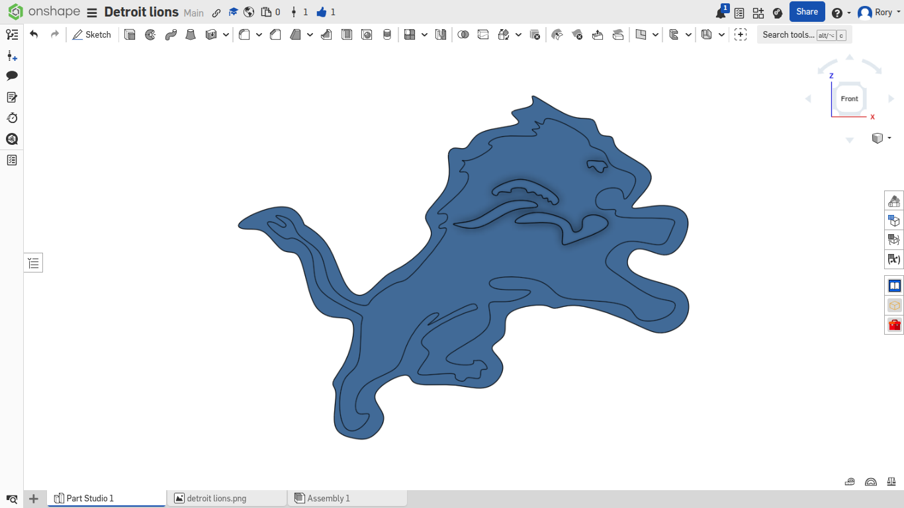Select the Boolean tool

(463, 34)
